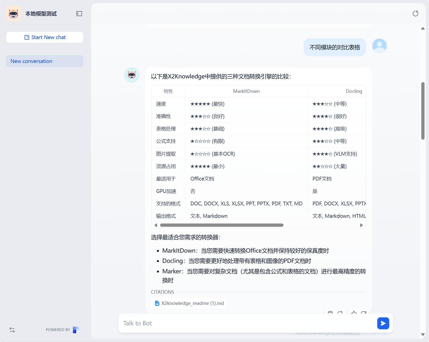The image size is (429, 342).
Task: Open the X2knowledge_readme (1).md citation
Action: tap(189, 303)
